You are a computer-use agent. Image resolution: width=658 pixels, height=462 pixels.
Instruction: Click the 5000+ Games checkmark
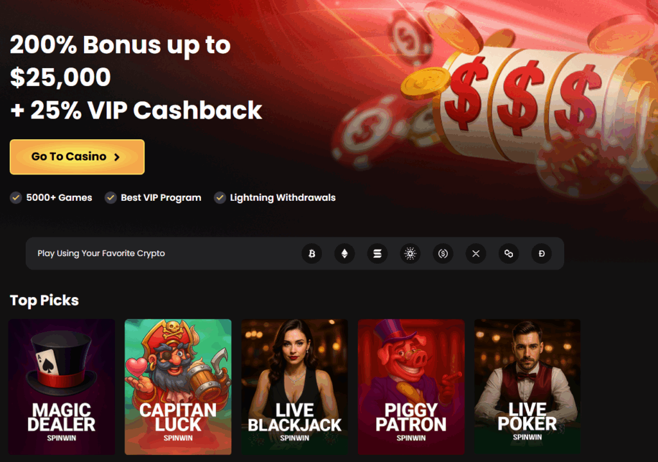pos(16,198)
